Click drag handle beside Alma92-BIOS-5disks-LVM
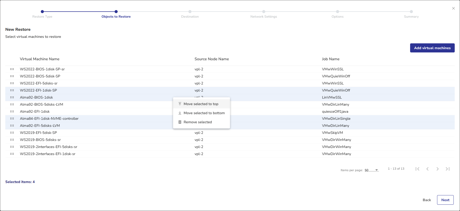This screenshot has width=460, height=211. 12,104
